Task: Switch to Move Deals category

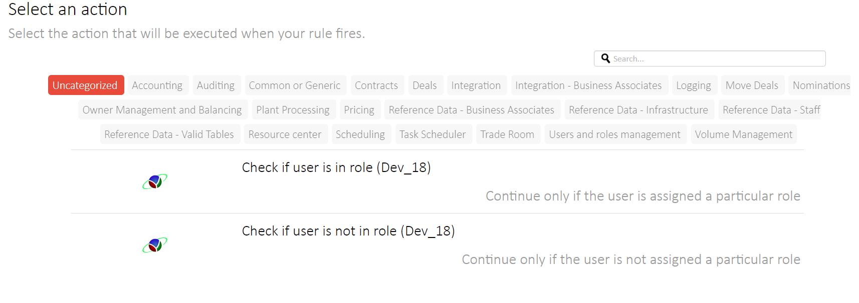Action: point(752,85)
